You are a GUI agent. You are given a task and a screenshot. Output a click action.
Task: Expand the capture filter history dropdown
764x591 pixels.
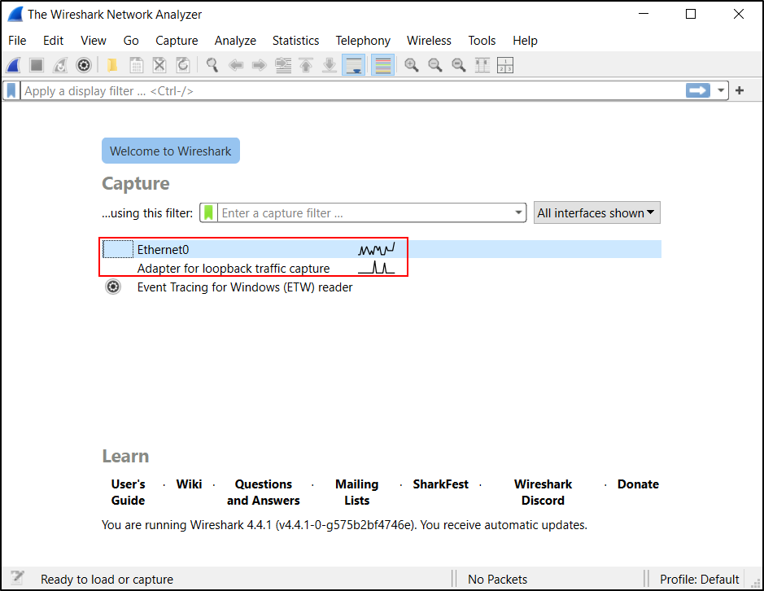(x=518, y=212)
